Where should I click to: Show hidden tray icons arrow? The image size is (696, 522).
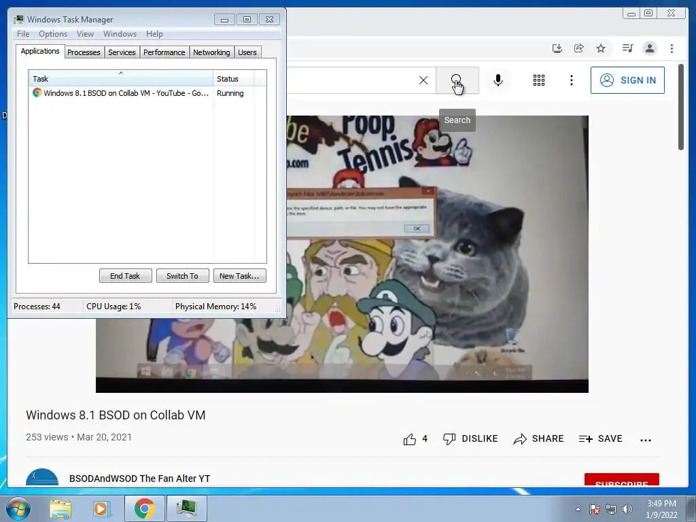tap(578, 509)
